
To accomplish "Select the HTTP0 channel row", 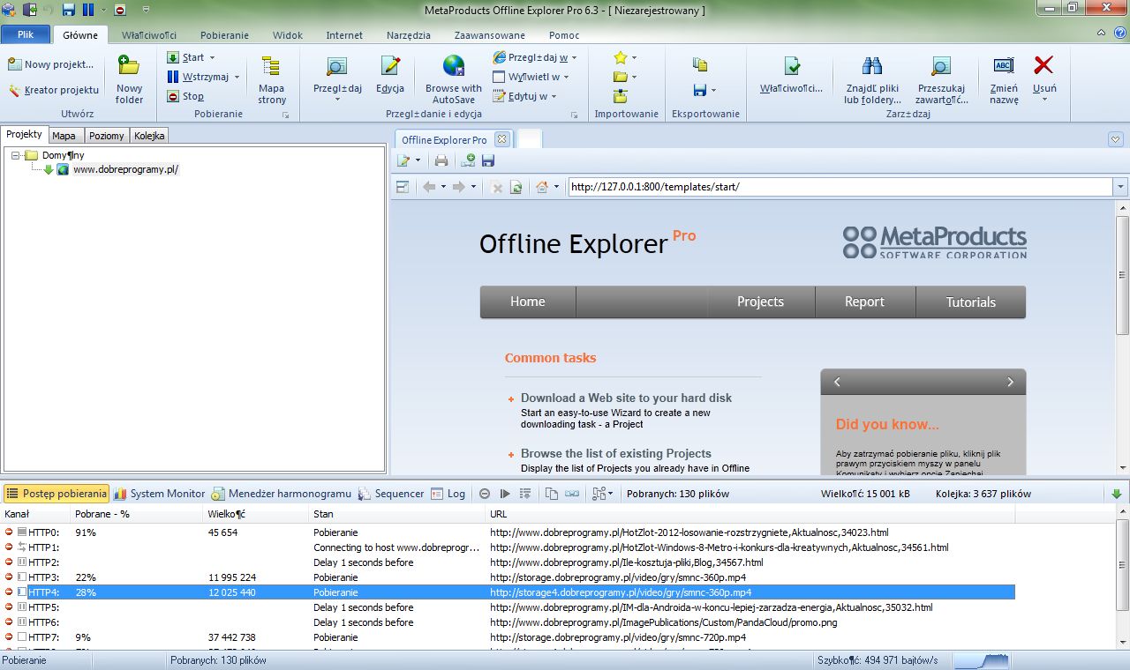I will (x=508, y=532).
